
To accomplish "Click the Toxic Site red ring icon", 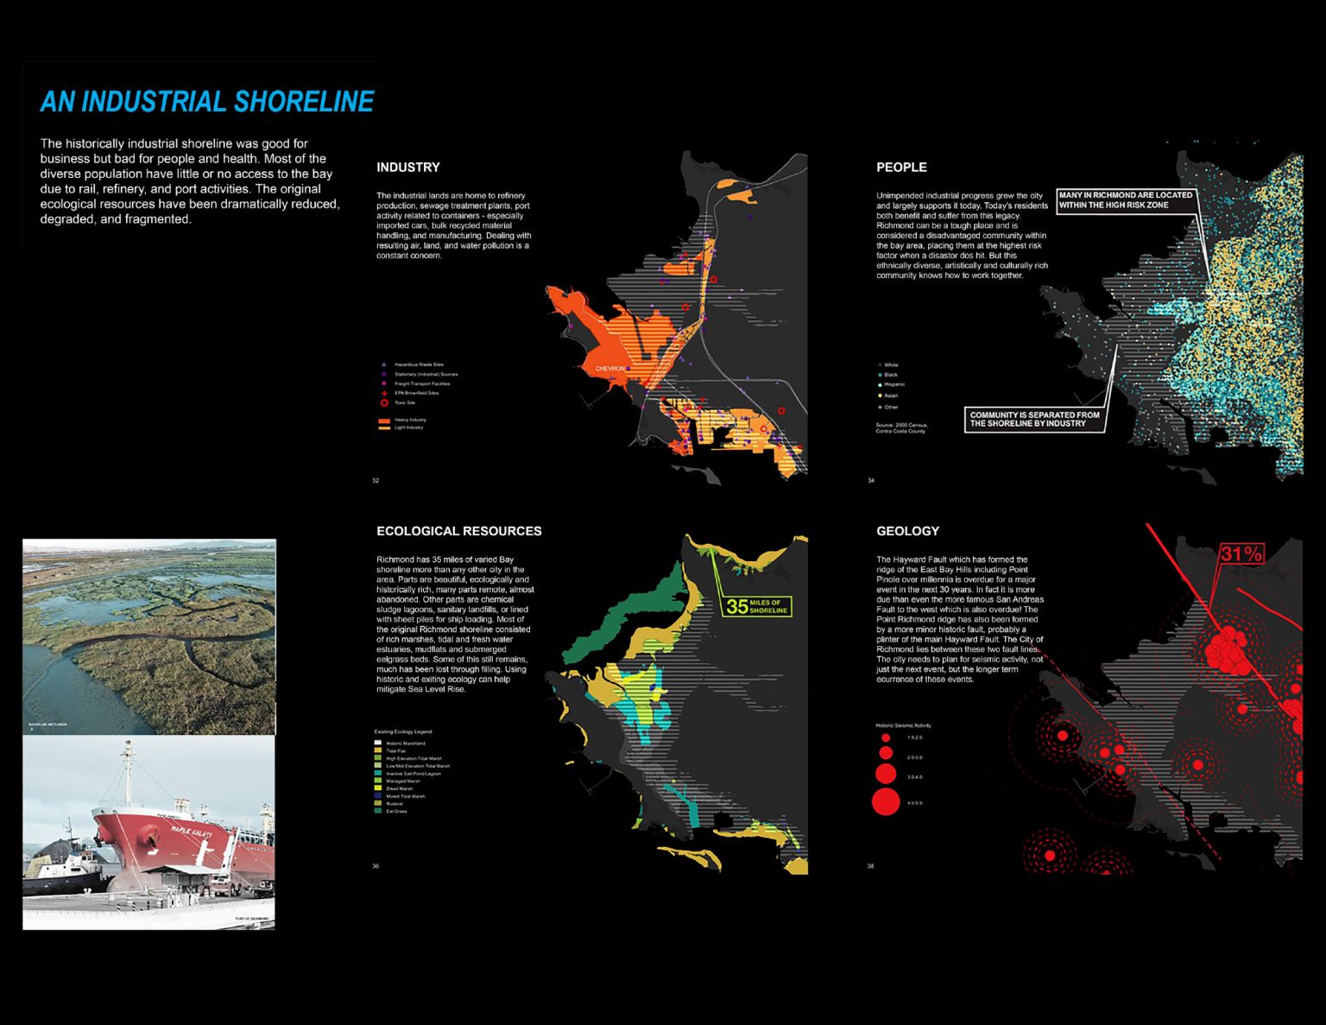I will click(384, 402).
